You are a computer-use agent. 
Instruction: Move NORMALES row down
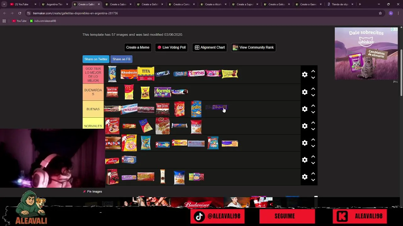[313, 129]
